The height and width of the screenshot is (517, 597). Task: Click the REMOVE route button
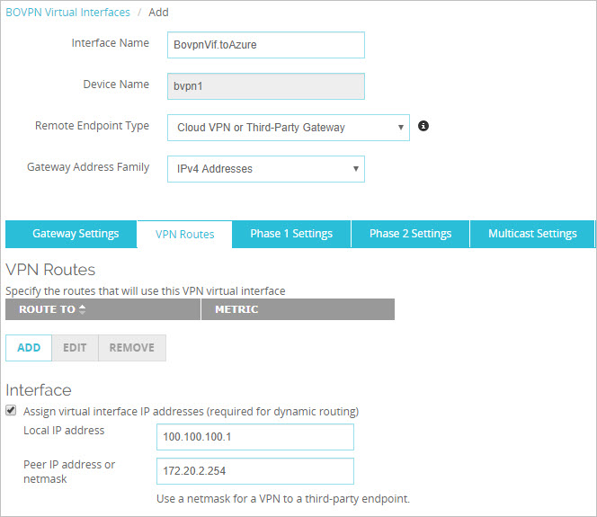point(131,348)
